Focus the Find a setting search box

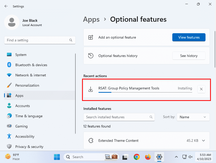(40, 40)
